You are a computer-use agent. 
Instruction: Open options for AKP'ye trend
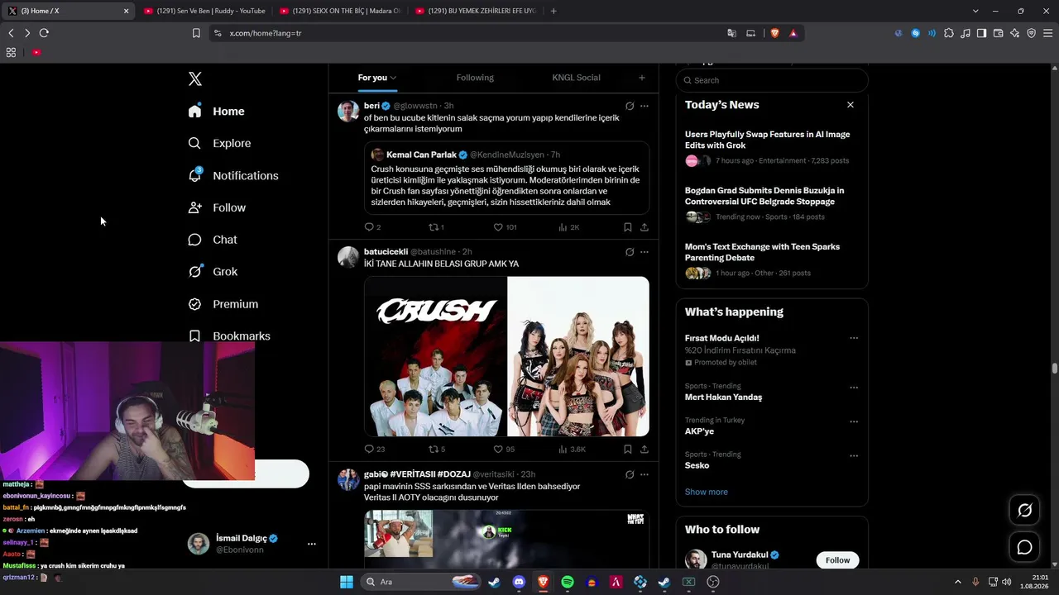[854, 421]
